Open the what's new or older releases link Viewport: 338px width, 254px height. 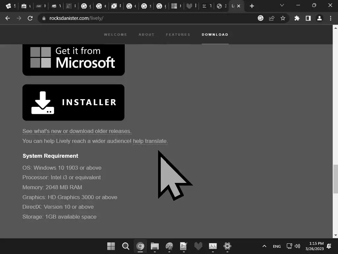coord(77,131)
